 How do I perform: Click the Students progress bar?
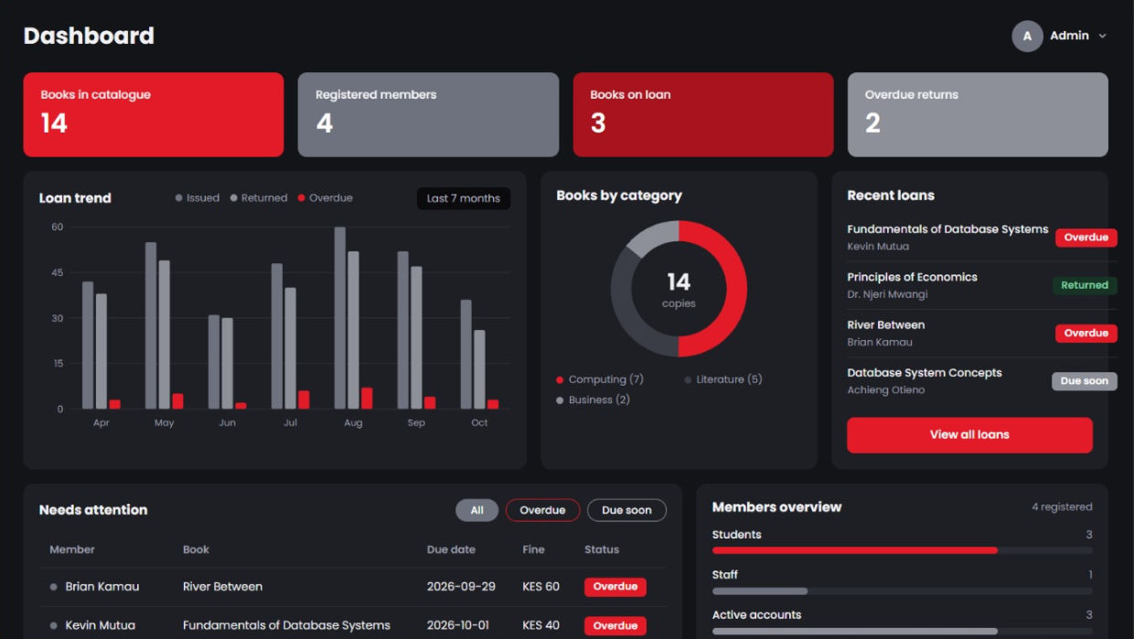902,550
